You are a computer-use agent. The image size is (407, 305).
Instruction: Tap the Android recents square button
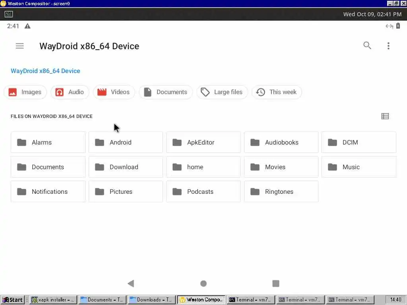(276, 284)
